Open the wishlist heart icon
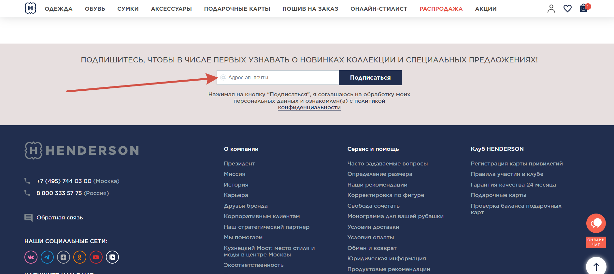Image resolution: width=614 pixels, height=274 pixels. tap(567, 8)
